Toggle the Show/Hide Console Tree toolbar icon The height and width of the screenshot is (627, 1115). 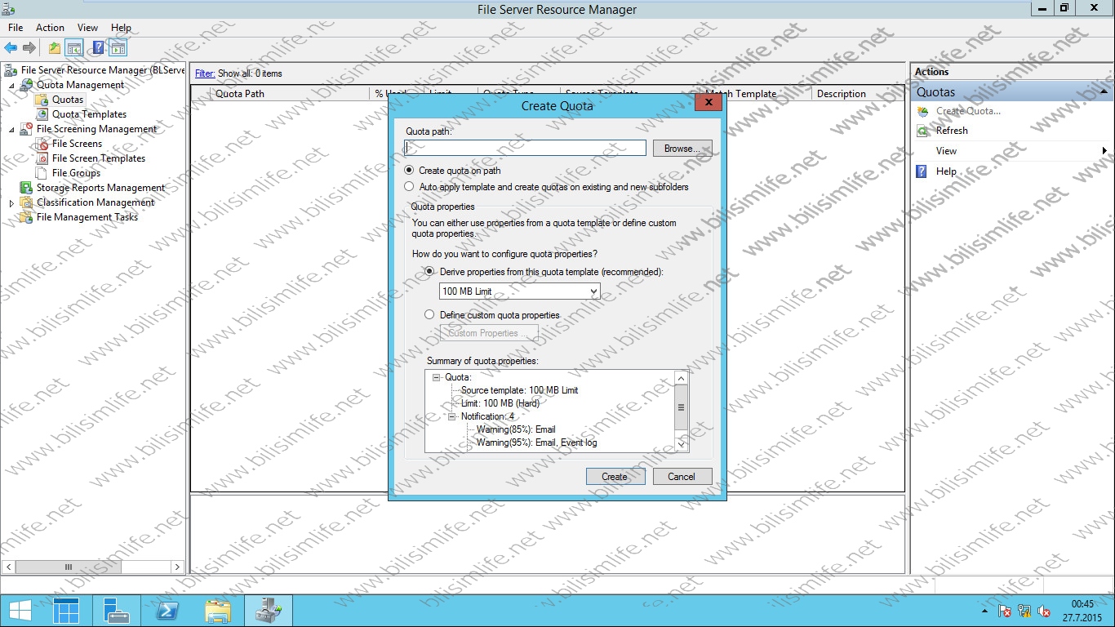74,48
